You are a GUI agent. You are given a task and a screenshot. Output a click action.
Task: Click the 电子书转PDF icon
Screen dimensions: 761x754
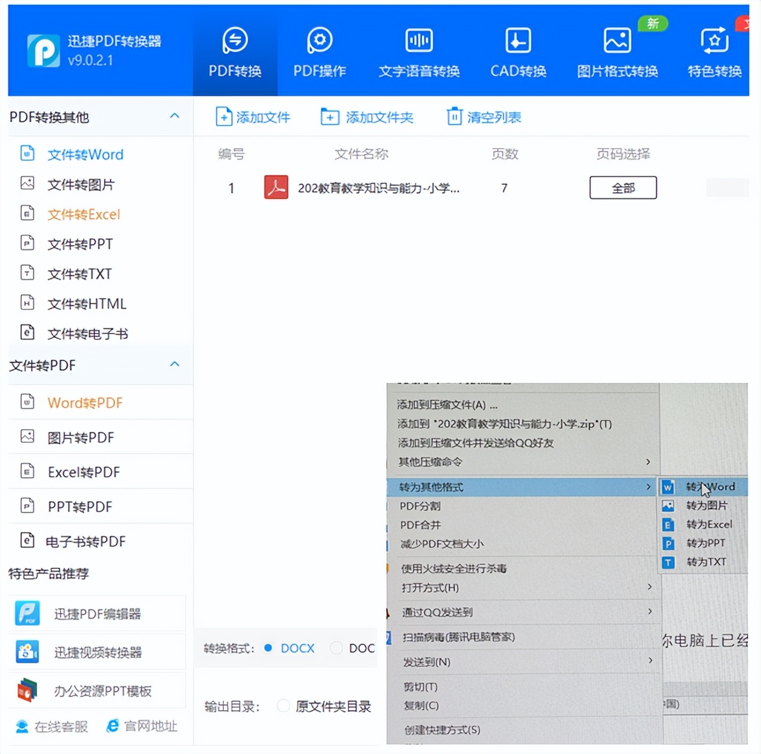pyautogui.click(x=27, y=540)
